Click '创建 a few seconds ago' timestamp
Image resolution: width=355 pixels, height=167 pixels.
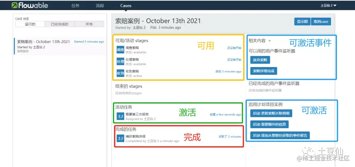pos(225,114)
